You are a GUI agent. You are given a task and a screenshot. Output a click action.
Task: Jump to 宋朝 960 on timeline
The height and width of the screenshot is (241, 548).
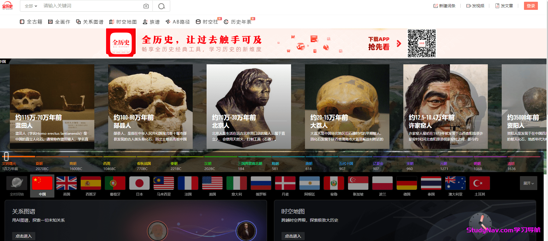(410, 166)
